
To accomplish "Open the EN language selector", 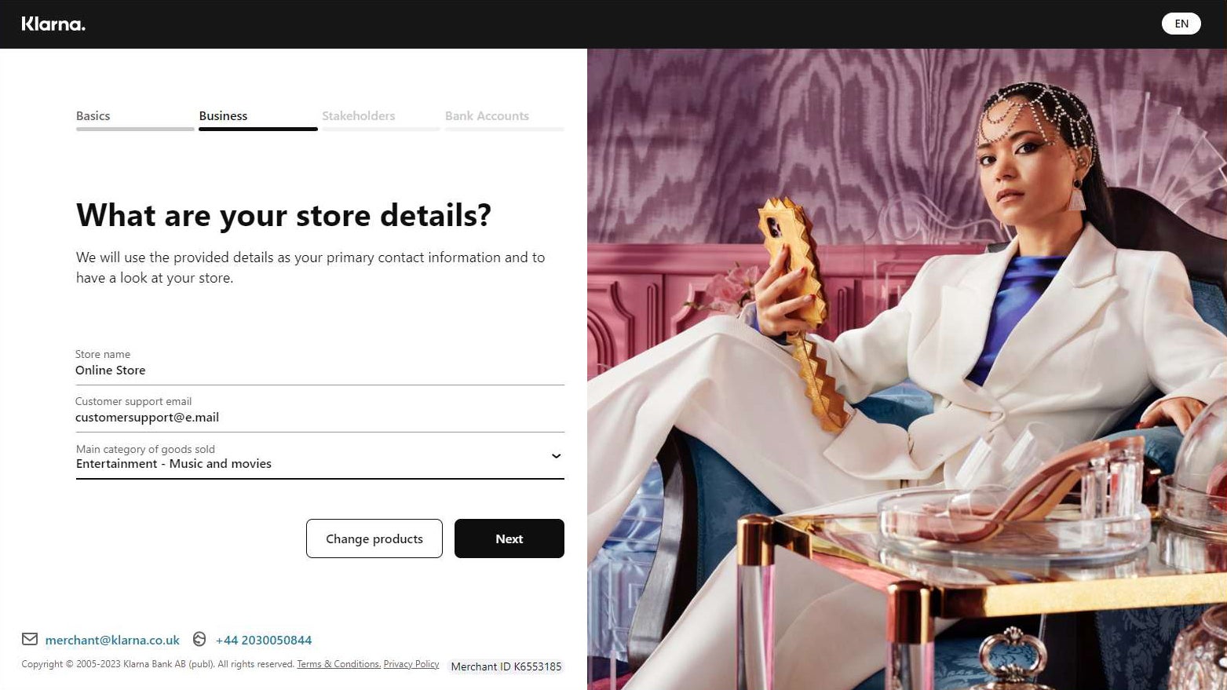I will point(1181,24).
